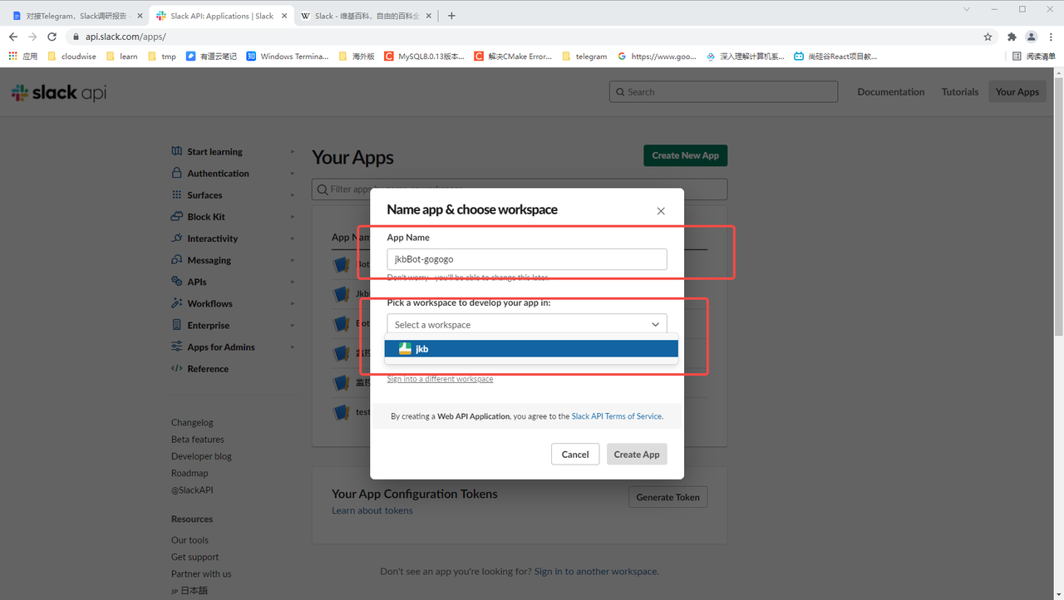Click the browser forward arrow
Image resolution: width=1064 pixels, height=600 pixels.
[32, 37]
